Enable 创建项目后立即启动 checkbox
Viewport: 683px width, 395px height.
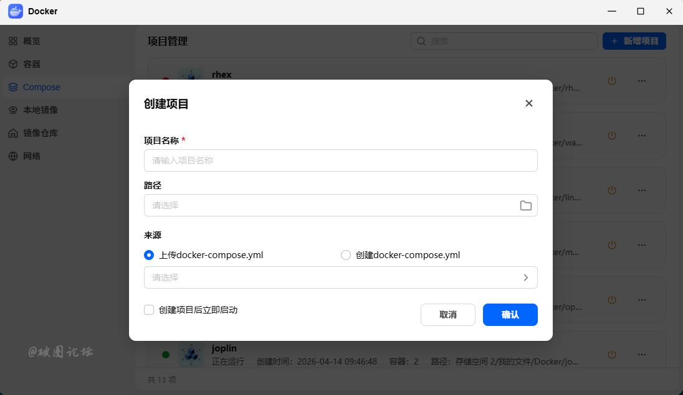(149, 310)
